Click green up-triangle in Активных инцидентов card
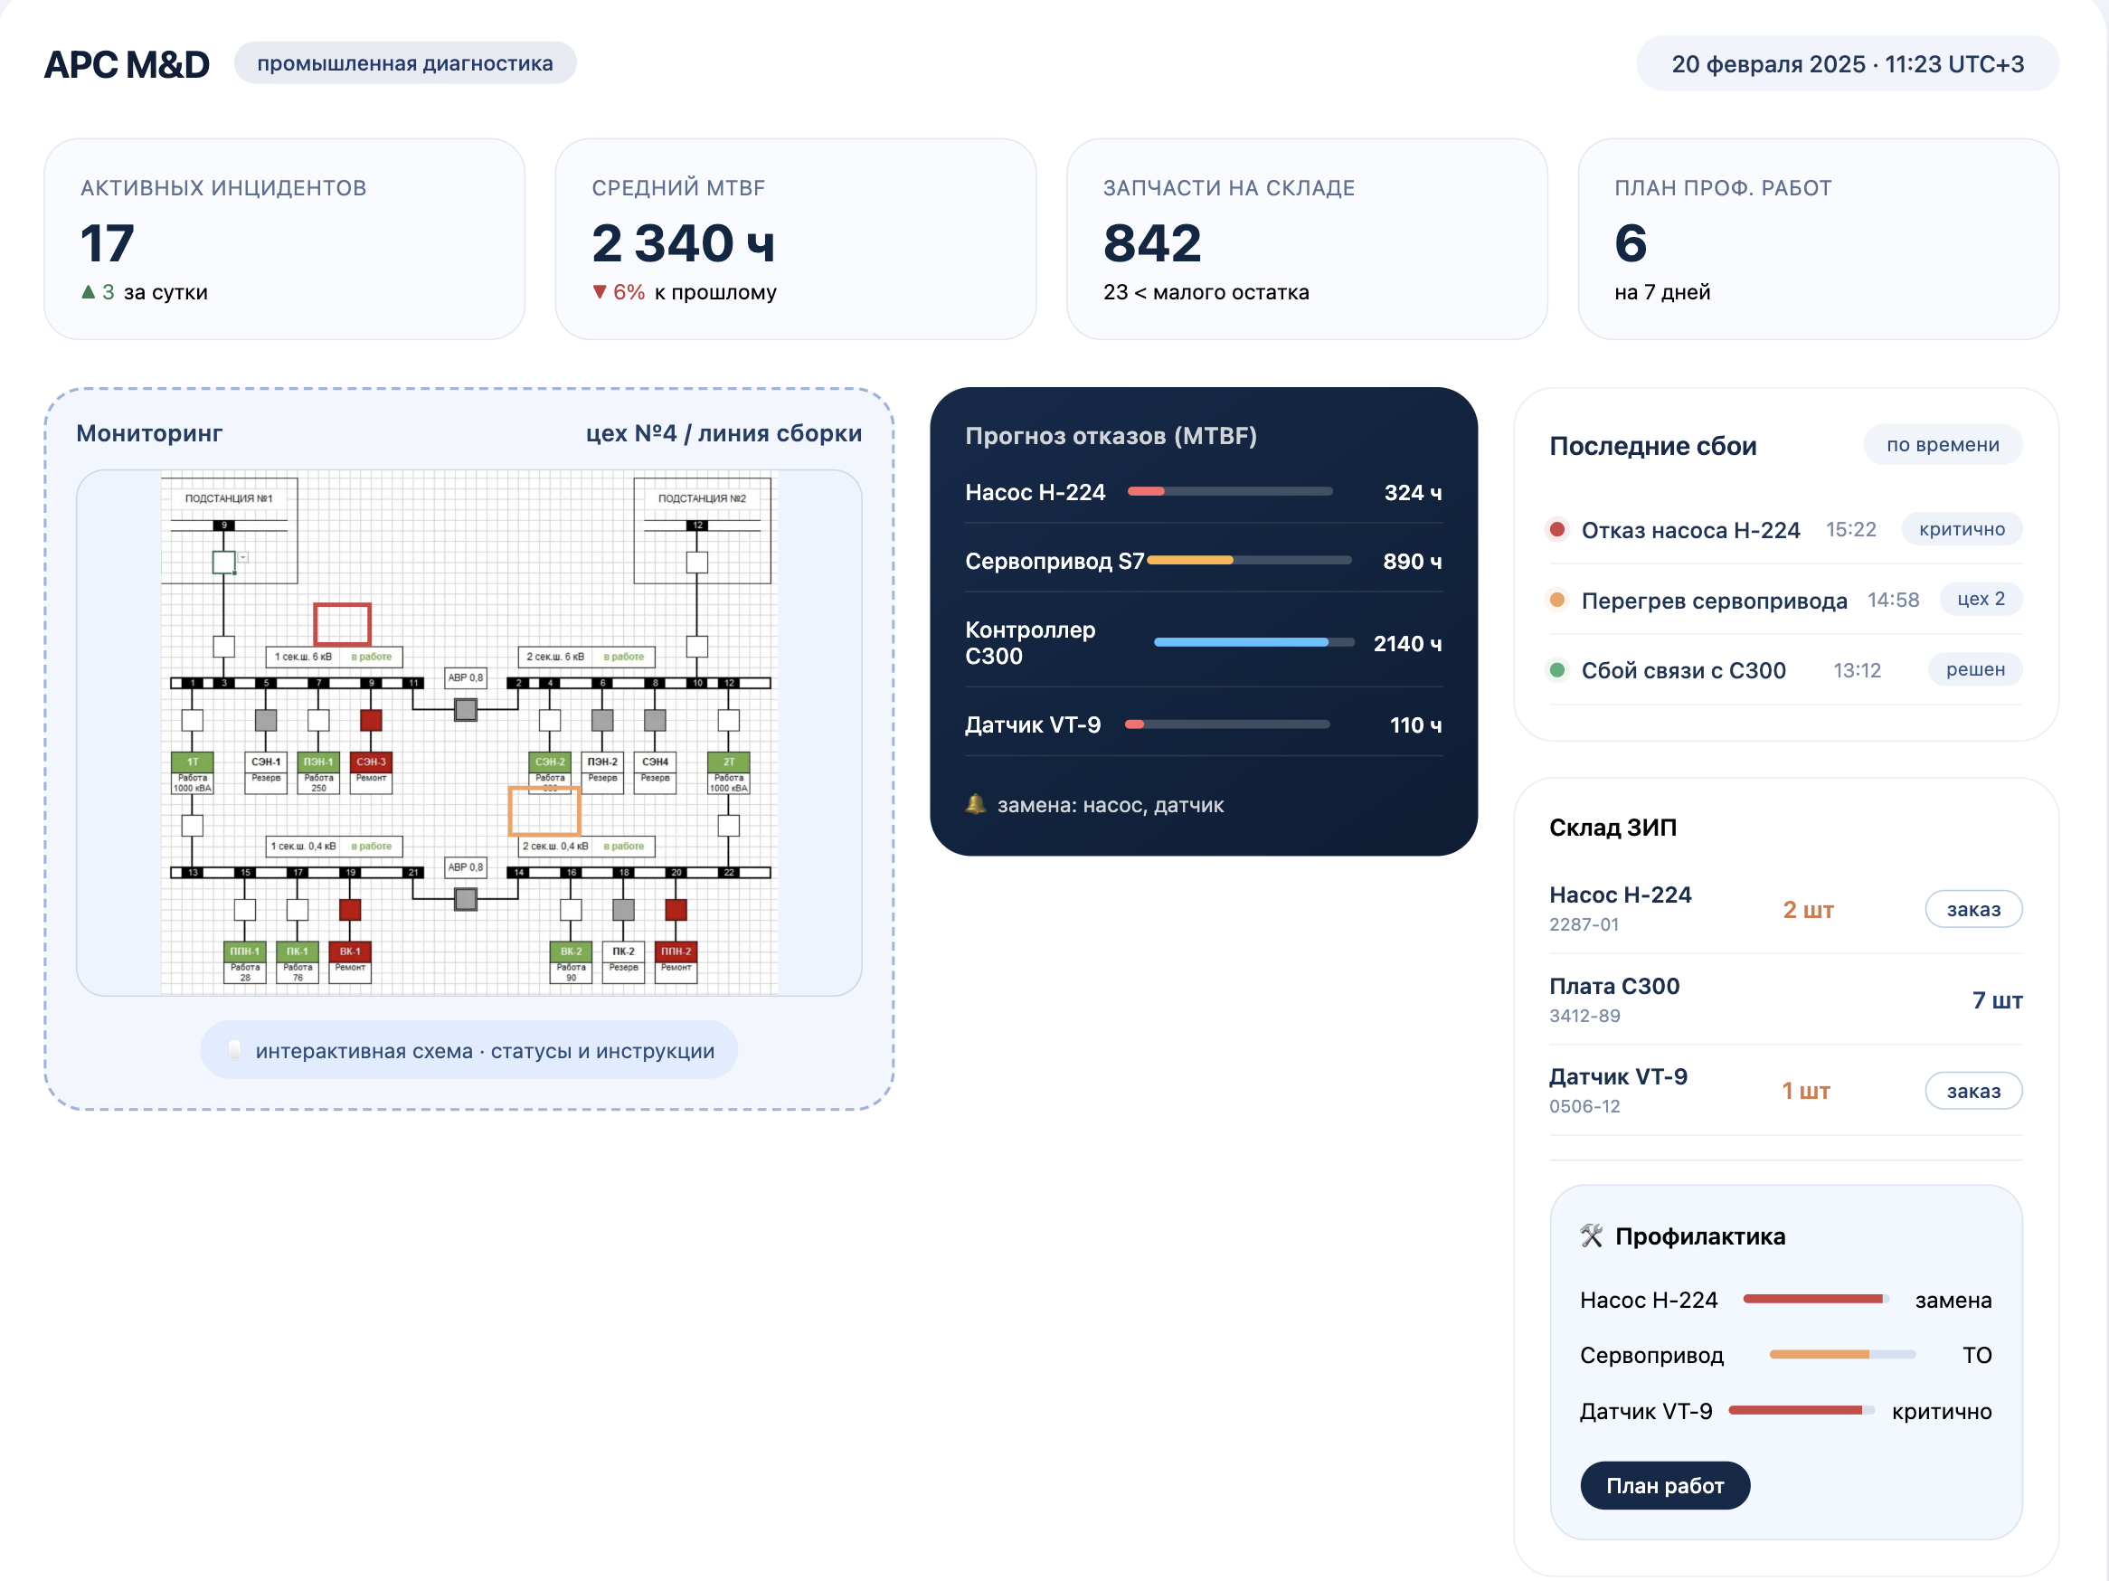This screenshot has height=1581, width=2109. click(x=88, y=292)
